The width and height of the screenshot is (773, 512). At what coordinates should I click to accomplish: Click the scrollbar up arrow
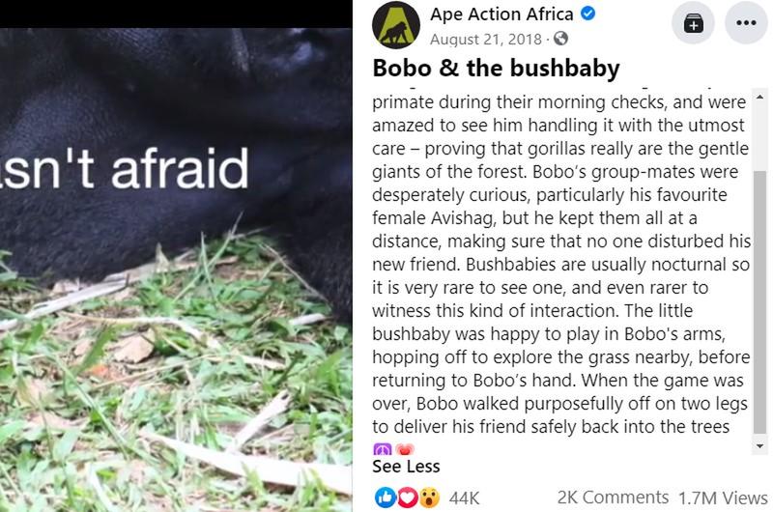click(x=759, y=98)
